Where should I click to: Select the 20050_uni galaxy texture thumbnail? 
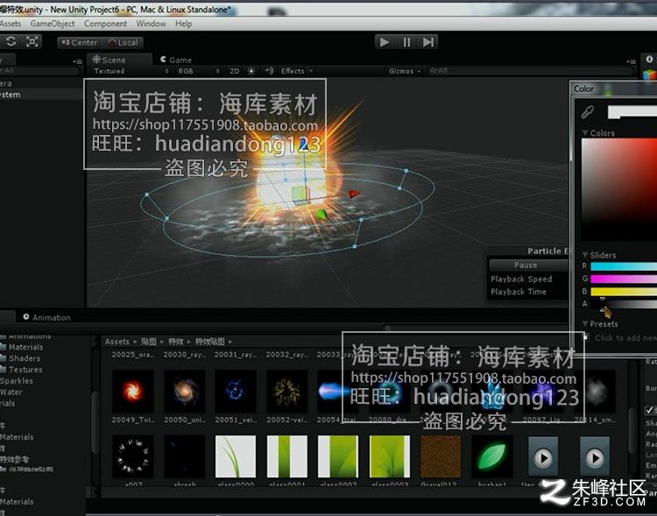coord(184,392)
